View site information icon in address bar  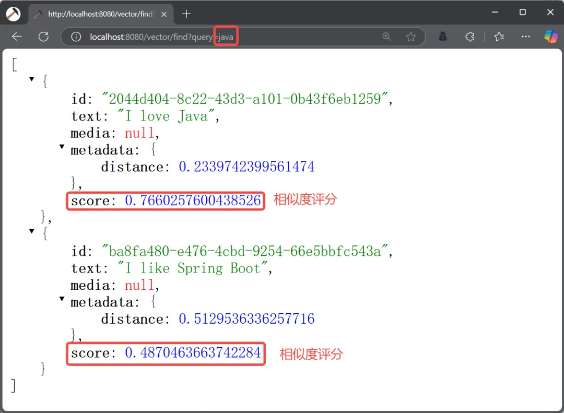[76, 37]
